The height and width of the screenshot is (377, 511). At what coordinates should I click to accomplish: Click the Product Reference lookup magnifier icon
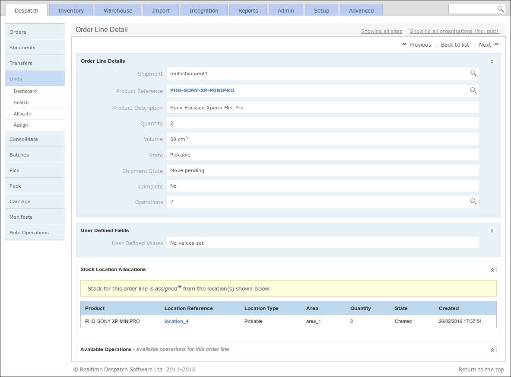(473, 91)
